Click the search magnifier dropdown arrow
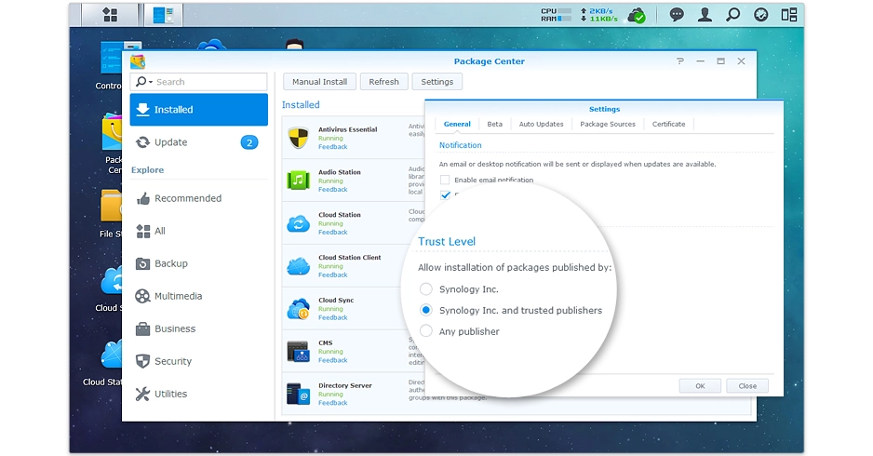The height and width of the screenshot is (456, 873). (151, 83)
